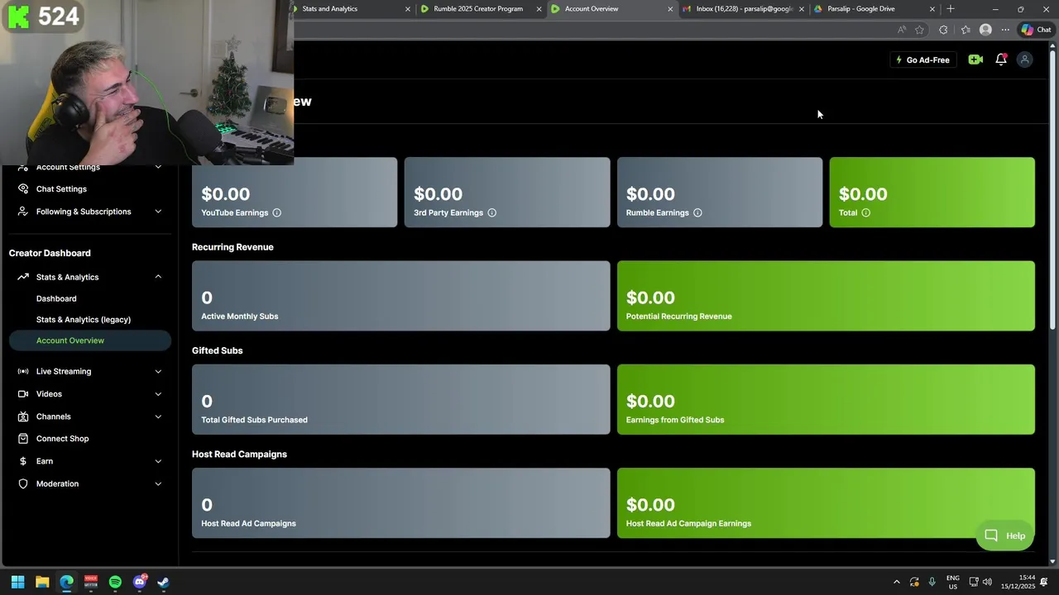This screenshot has width=1059, height=595.
Task: Open the Dashboard sidebar link
Action: click(56, 298)
